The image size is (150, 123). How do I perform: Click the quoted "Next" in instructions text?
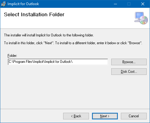pos(48,43)
